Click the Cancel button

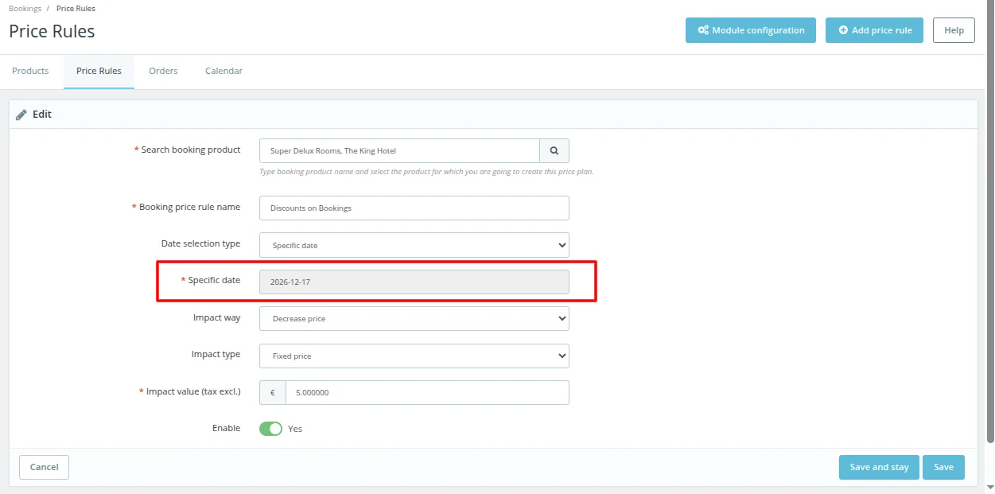click(44, 467)
